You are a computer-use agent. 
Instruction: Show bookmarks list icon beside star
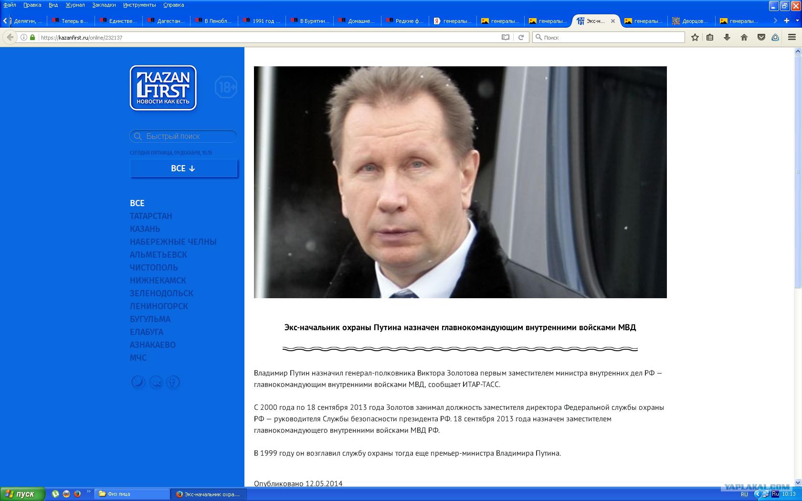coord(710,37)
